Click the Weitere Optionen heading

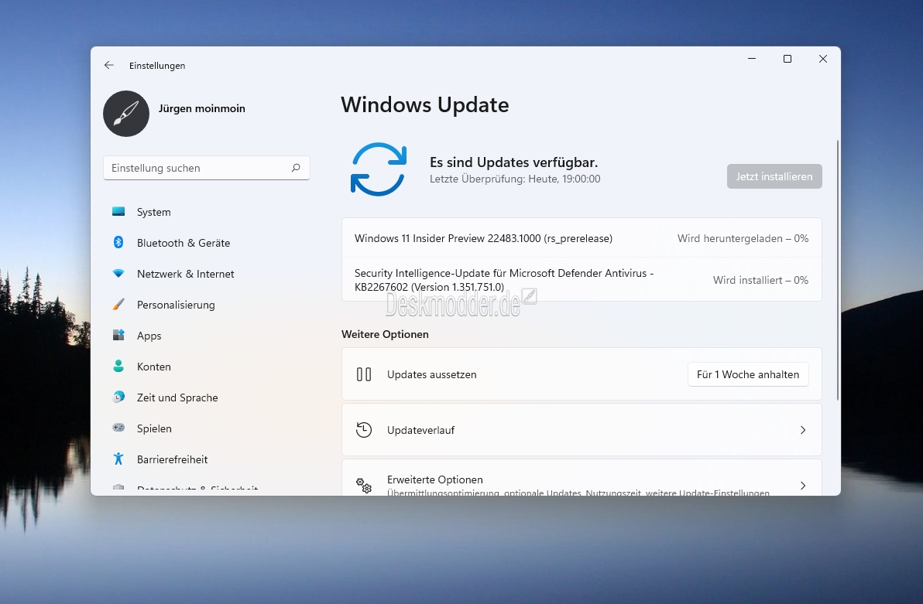coord(385,334)
